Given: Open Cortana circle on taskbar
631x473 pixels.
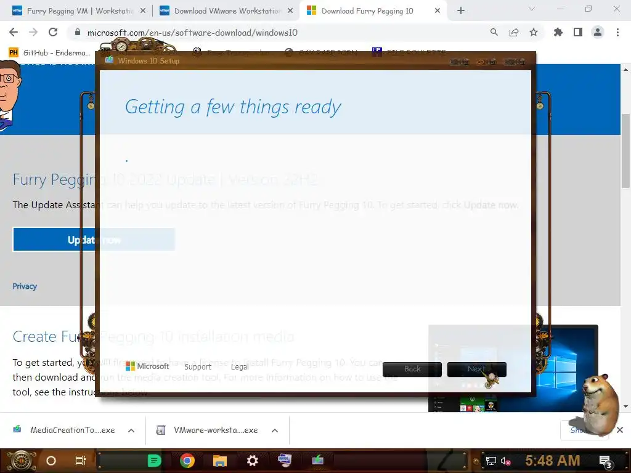Looking at the screenshot, I should coord(51,461).
